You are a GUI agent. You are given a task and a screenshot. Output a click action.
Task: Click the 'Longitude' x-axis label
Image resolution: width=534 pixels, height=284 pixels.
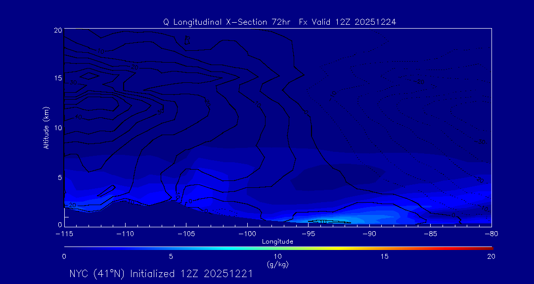point(277,242)
